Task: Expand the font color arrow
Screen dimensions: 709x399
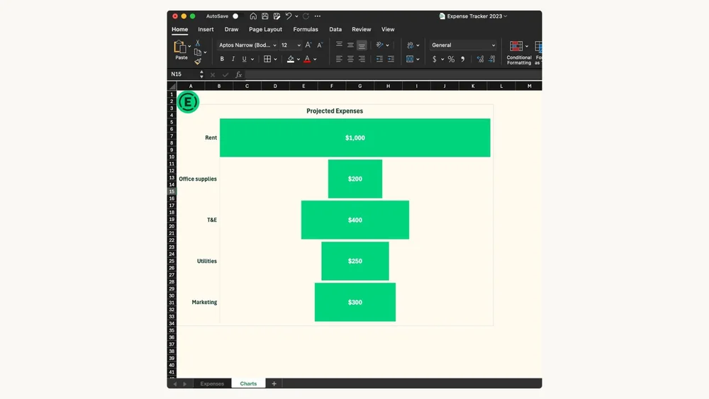Action: pos(316,60)
